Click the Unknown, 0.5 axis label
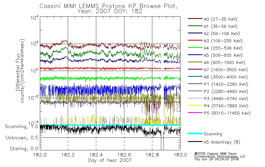 pyautogui.click(x=22, y=138)
